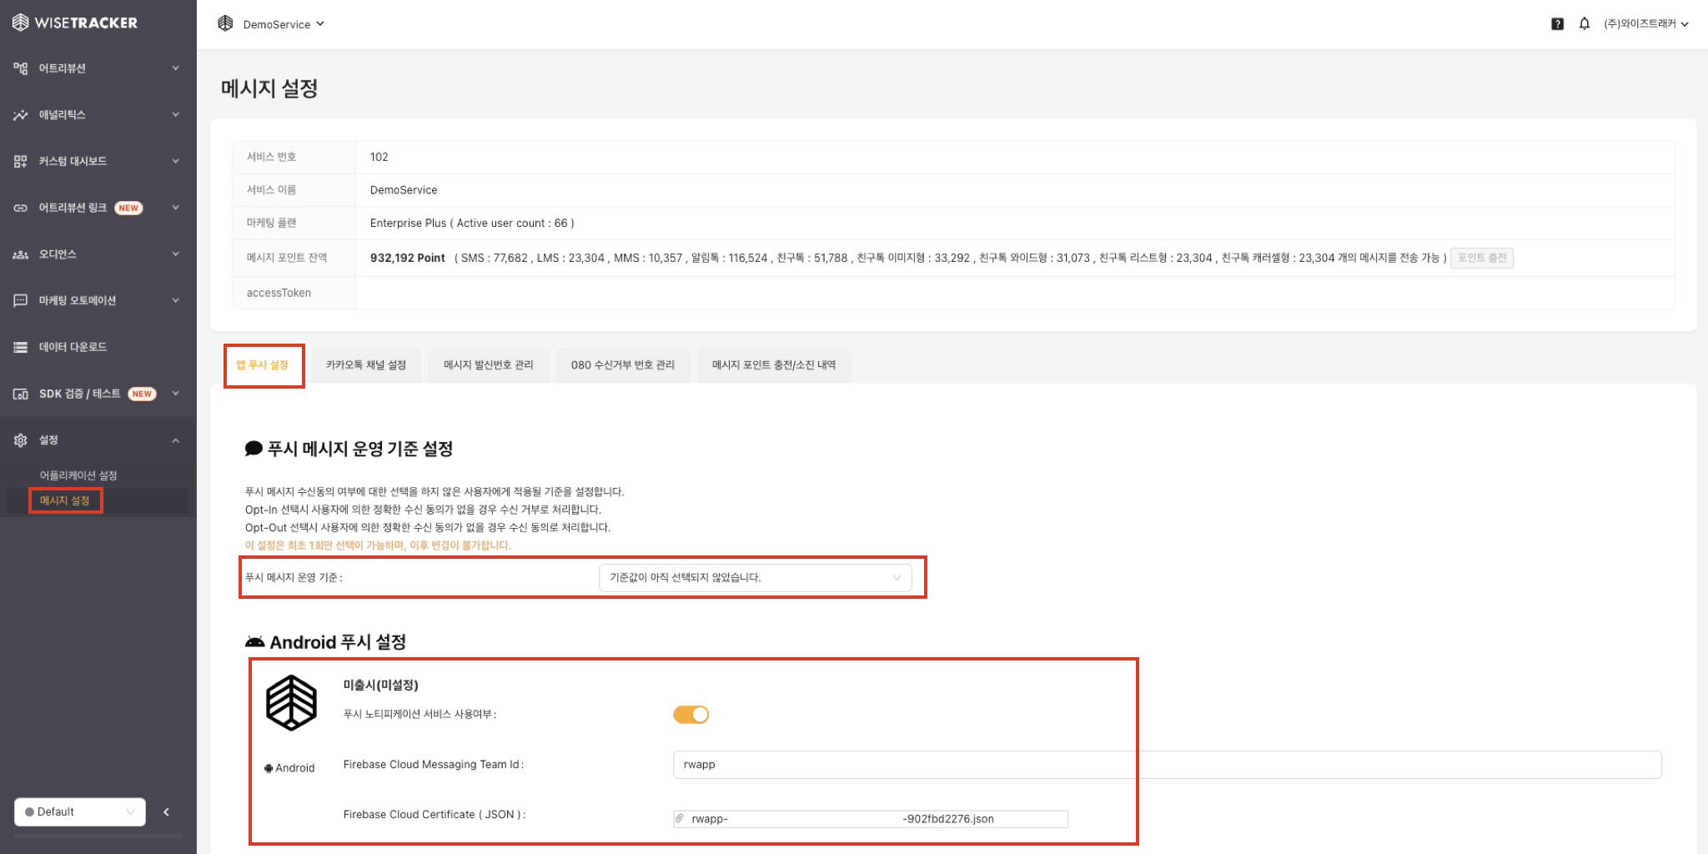Open application settings in sidebar

pyautogui.click(x=78, y=475)
